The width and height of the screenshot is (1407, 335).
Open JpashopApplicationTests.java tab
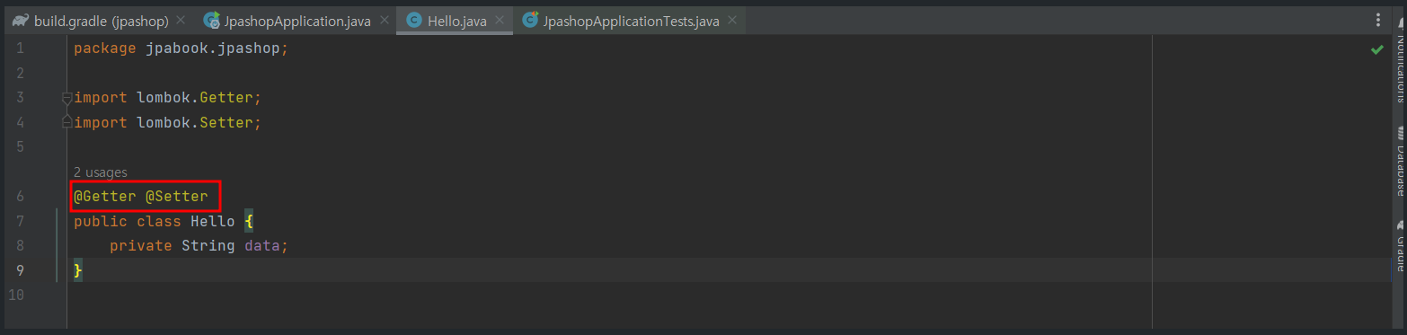pyautogui.click(x=631, y=21)
